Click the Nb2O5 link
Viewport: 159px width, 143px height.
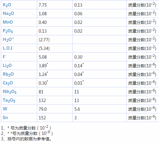coord(10,92)
